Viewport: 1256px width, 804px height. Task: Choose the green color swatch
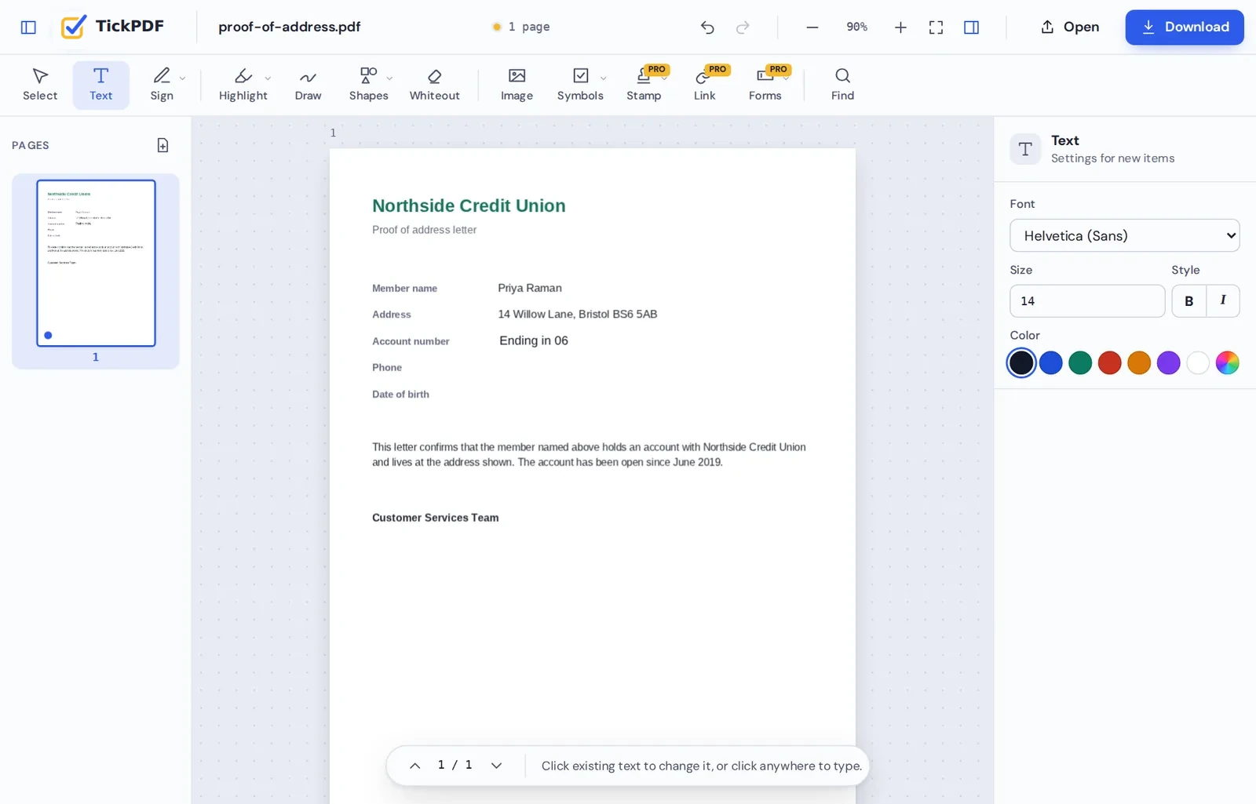(1080, 363)
